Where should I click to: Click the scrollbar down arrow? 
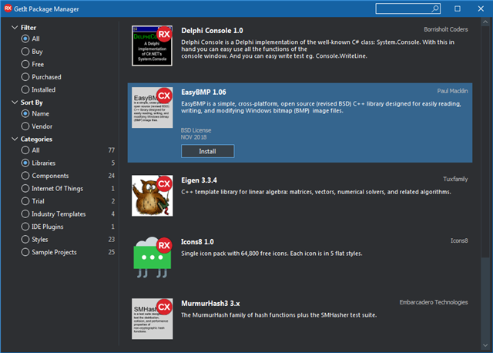(485, 345)
